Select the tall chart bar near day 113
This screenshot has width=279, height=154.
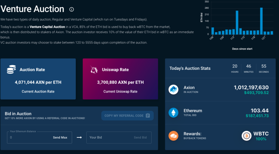click(x=237, y=22)
